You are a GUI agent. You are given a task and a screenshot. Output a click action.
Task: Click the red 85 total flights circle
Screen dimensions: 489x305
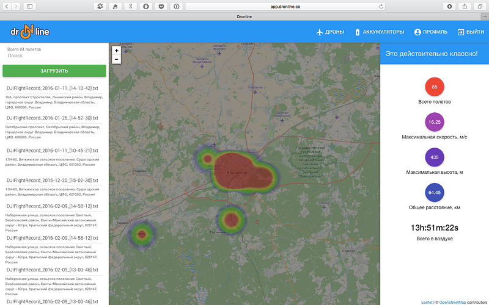pyautogui.click(x=435, y=87)
